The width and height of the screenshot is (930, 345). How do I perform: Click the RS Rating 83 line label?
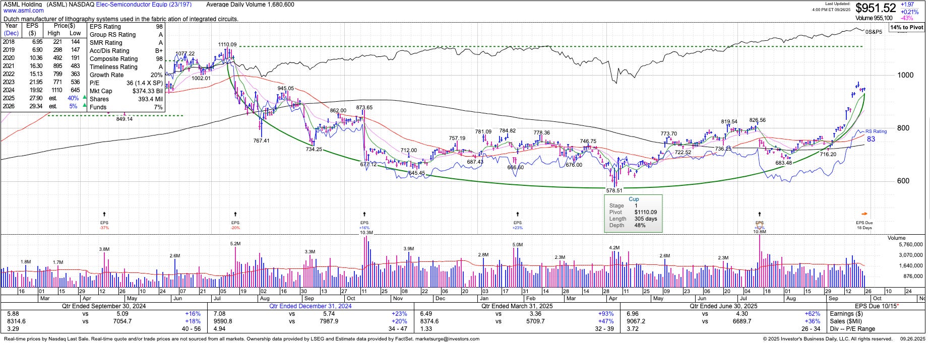[x=876, y=135]
